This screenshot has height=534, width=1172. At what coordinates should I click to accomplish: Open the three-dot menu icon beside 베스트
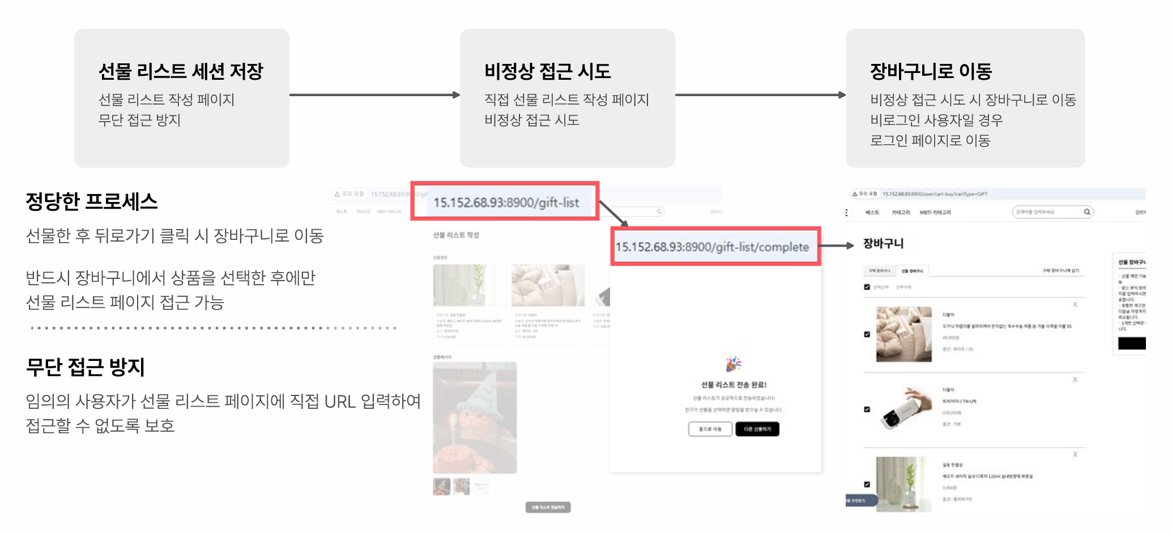(x=847, y=213)
